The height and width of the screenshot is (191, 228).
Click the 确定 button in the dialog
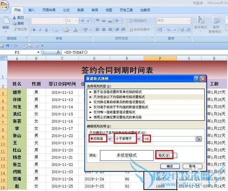click(170, 166)
